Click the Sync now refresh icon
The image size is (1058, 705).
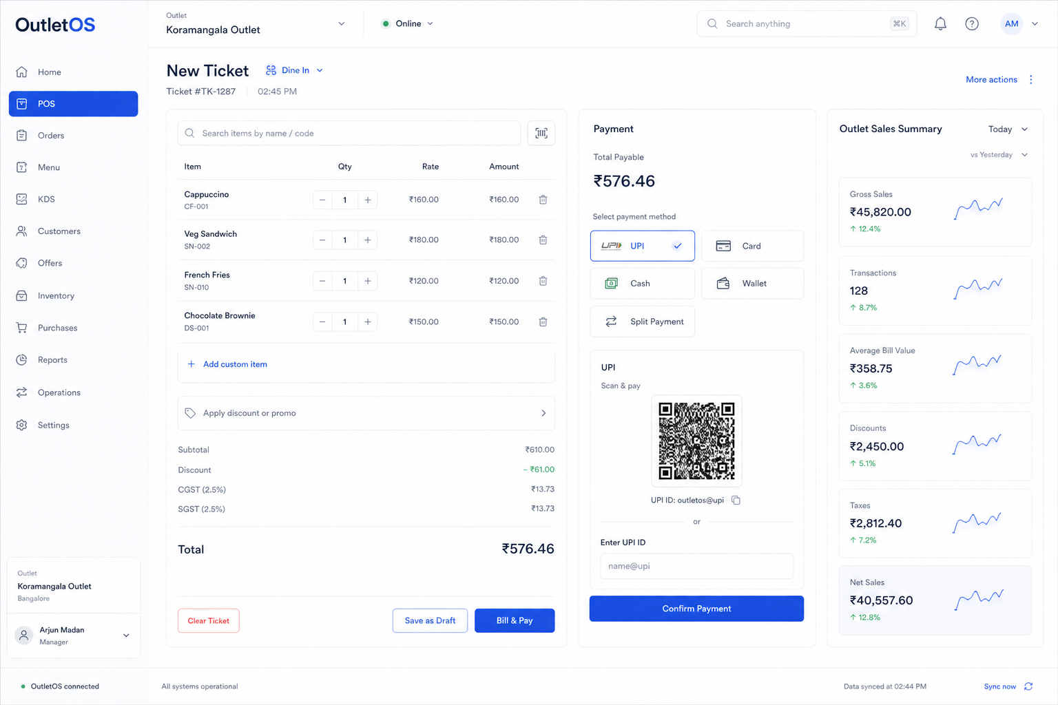[1028, 686]
